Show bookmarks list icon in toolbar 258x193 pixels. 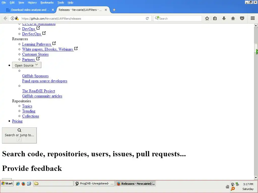click(x=215, y=18)
